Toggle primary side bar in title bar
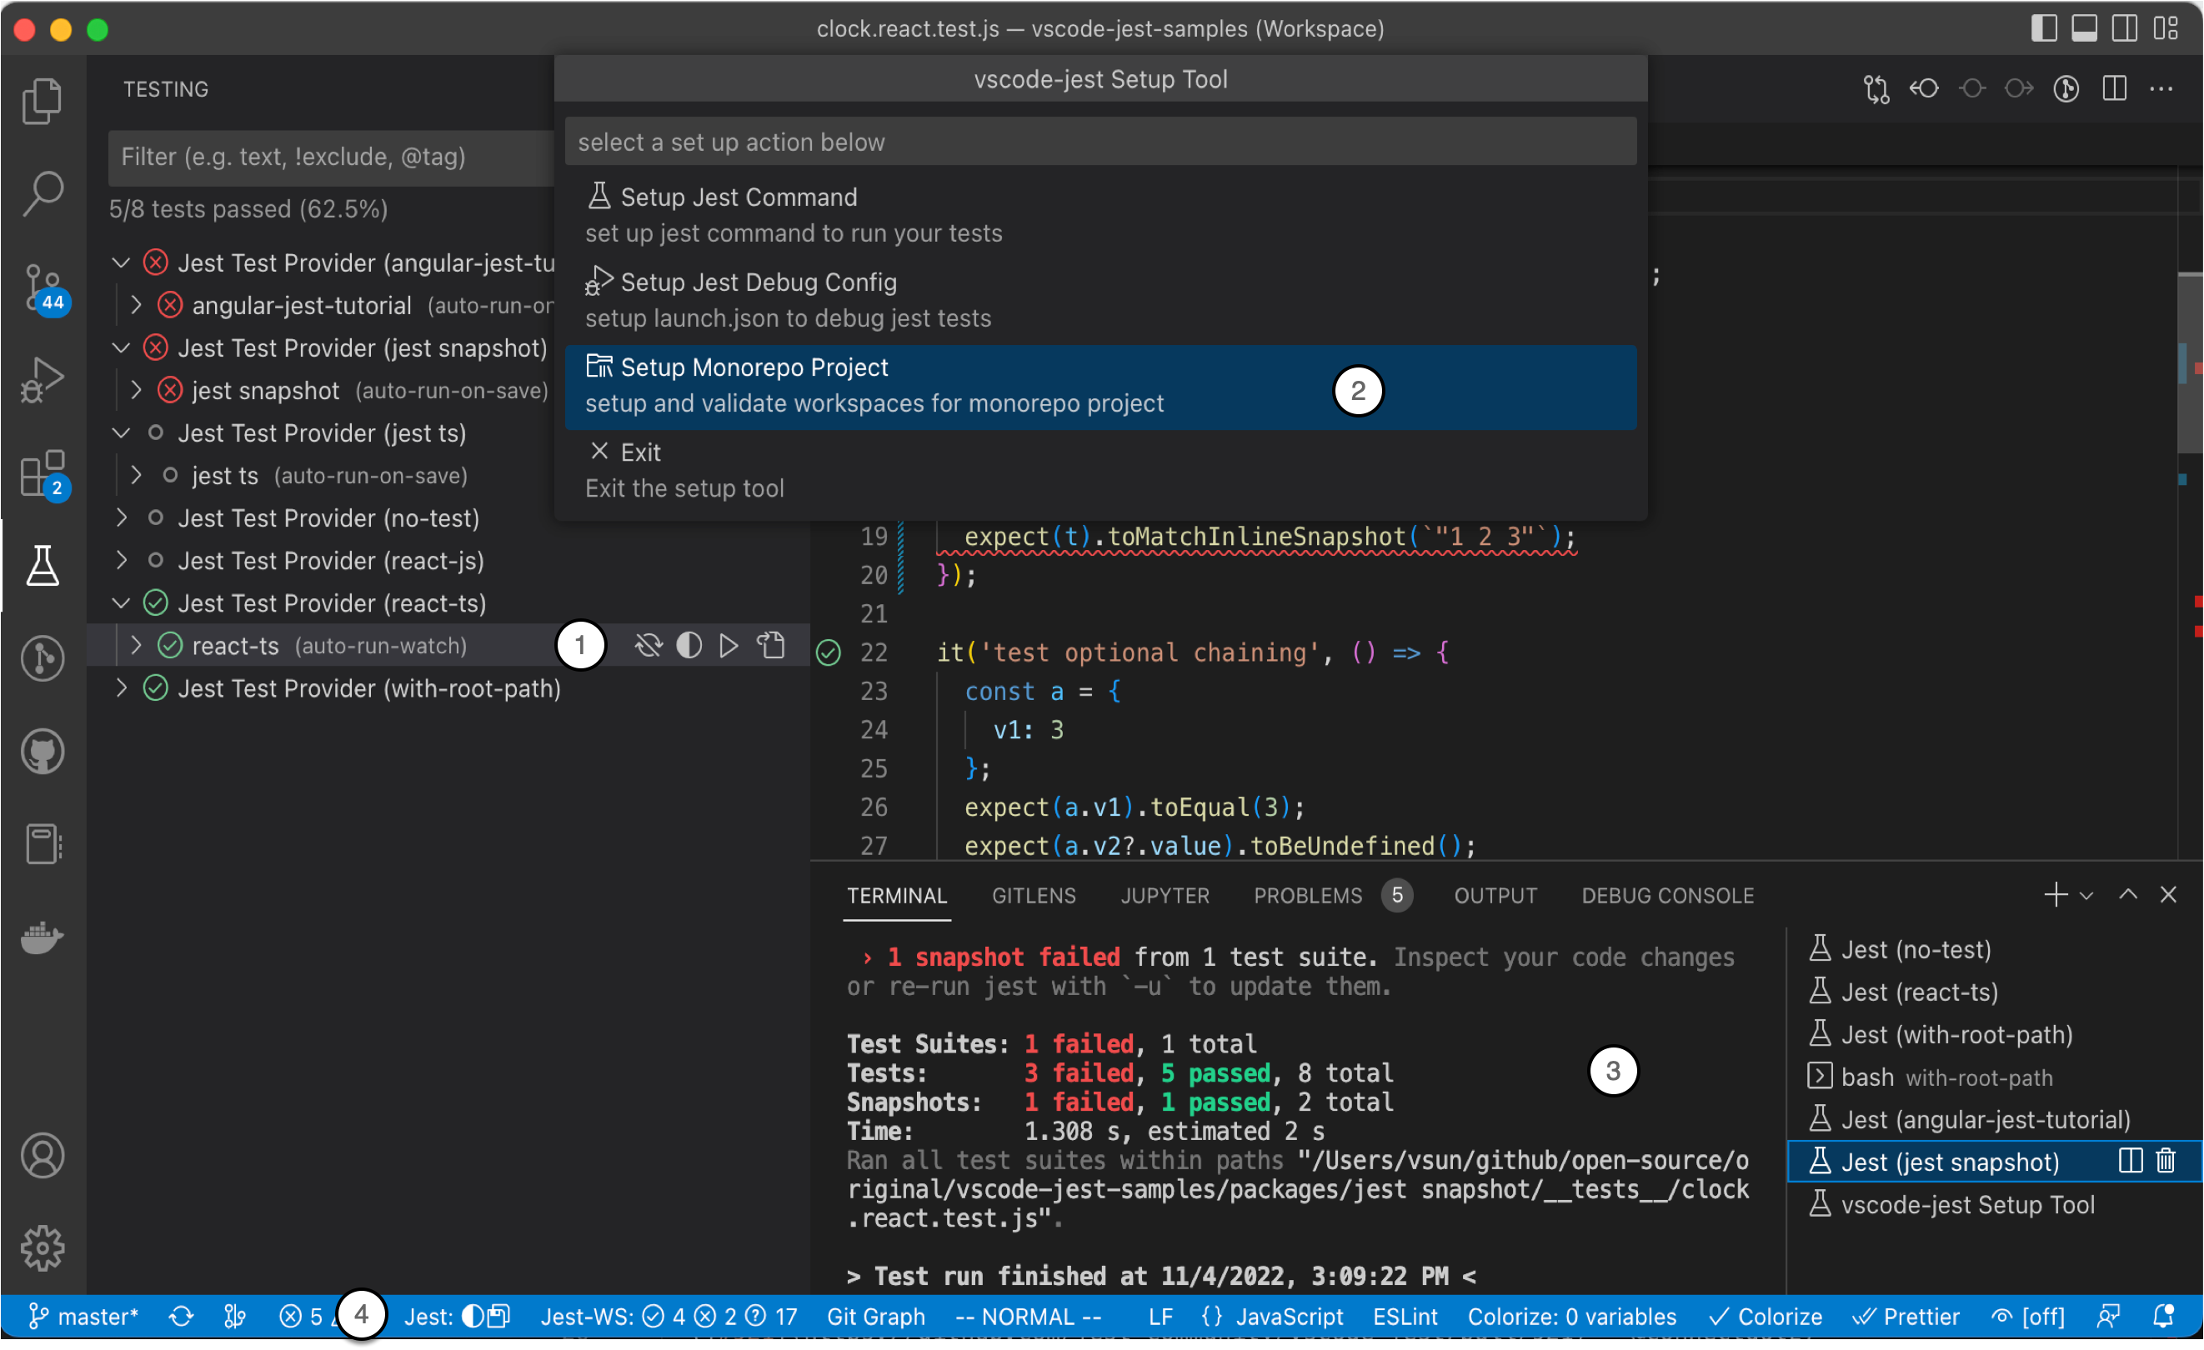 click(x=2044, y=28)
